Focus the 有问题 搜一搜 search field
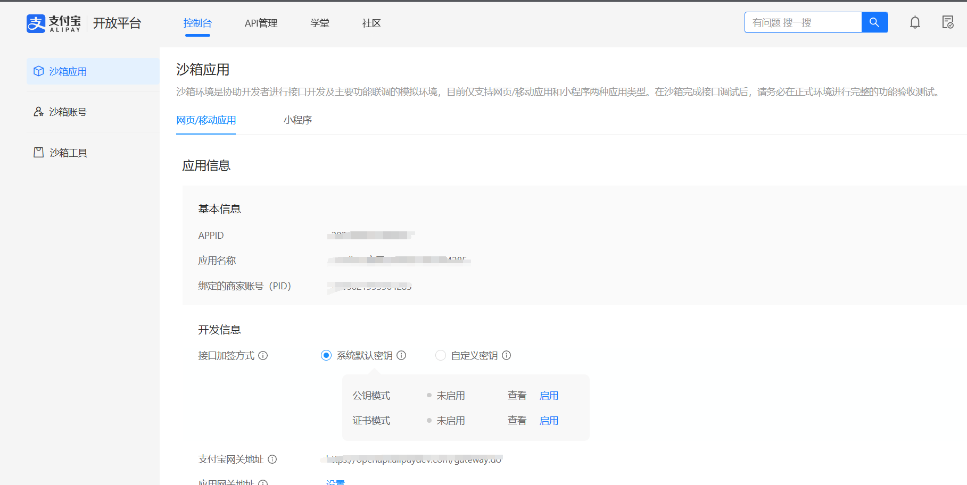This screenshot has width=967, height=485. pos(803,22)
